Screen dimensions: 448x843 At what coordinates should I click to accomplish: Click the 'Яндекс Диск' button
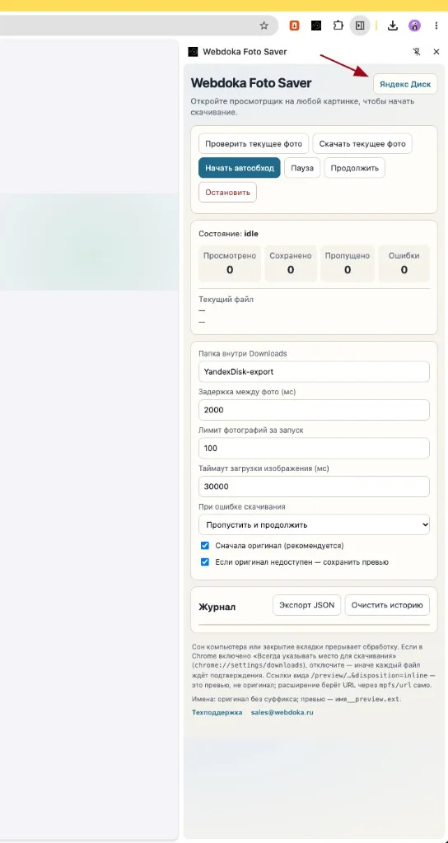click(405, 85)
